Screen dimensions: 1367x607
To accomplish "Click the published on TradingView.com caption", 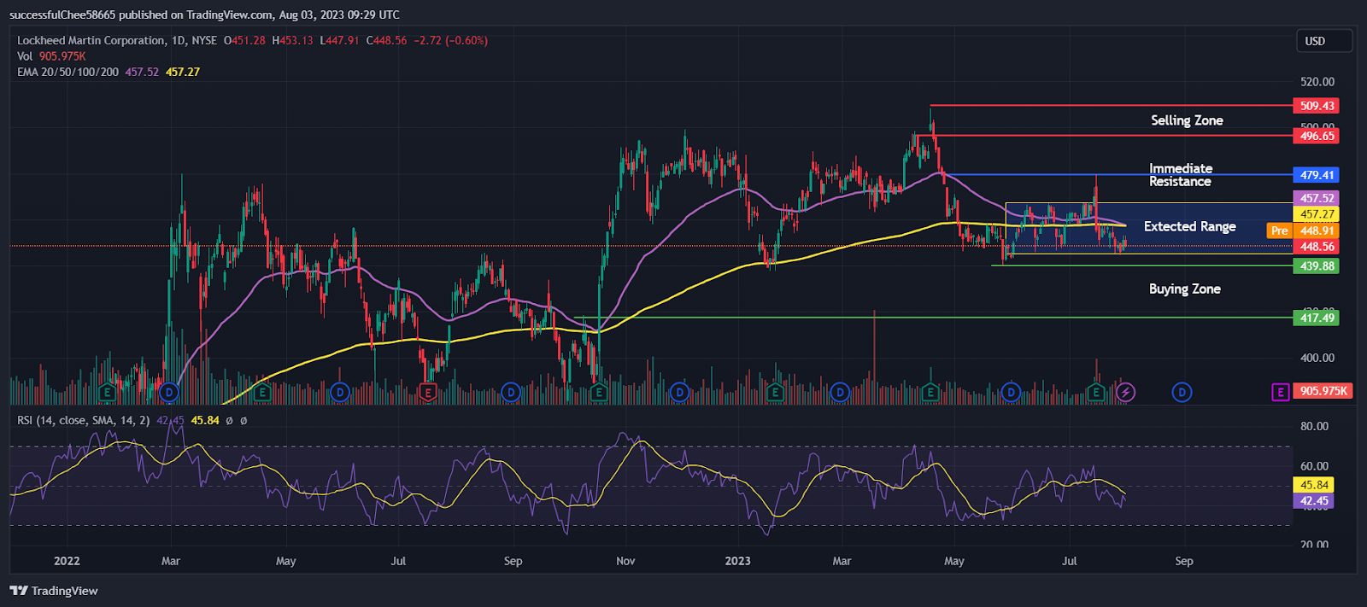I will [204, 15].
